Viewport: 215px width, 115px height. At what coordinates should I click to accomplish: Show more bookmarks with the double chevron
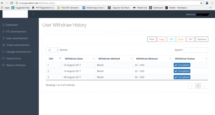(x=210, y=8)
